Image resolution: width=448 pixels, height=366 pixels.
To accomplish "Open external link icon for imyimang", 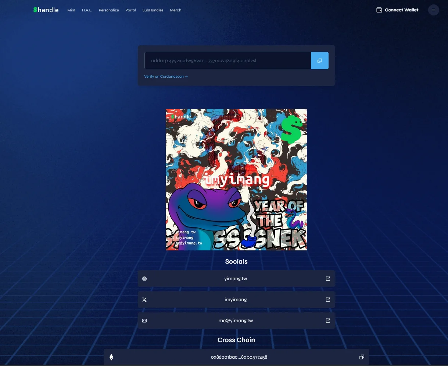I will pyautogui.click(x=328, y=300).
